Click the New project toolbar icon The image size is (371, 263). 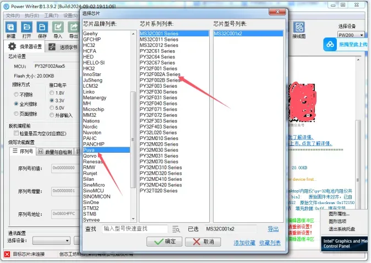11,27
